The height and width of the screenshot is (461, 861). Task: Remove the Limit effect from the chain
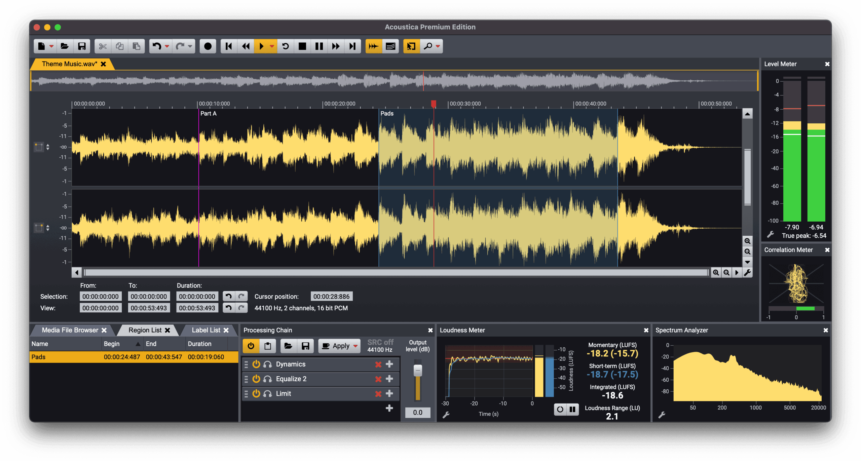[378, 393]
